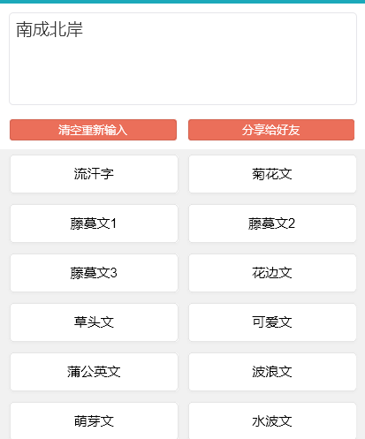Select the 流汗字 style

point(94,174)
